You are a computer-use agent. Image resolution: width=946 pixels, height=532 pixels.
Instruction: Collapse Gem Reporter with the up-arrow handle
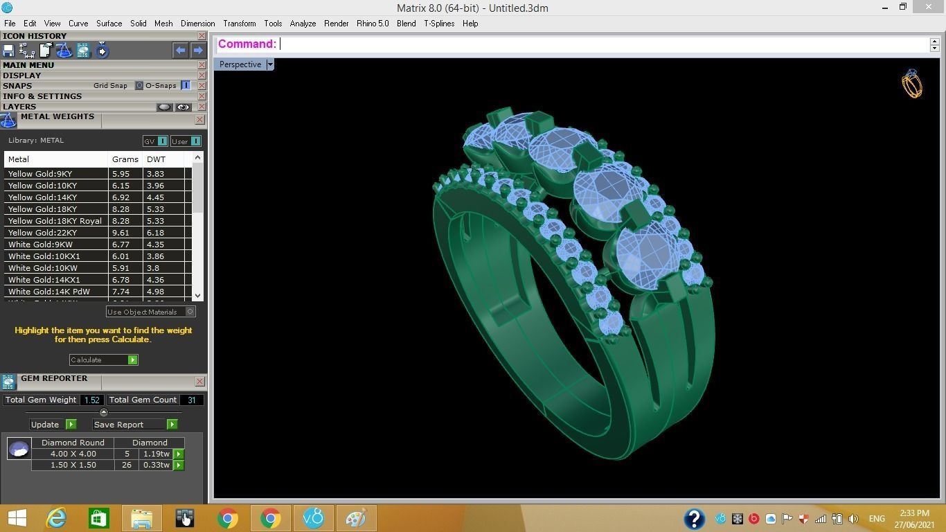[104, 412]
